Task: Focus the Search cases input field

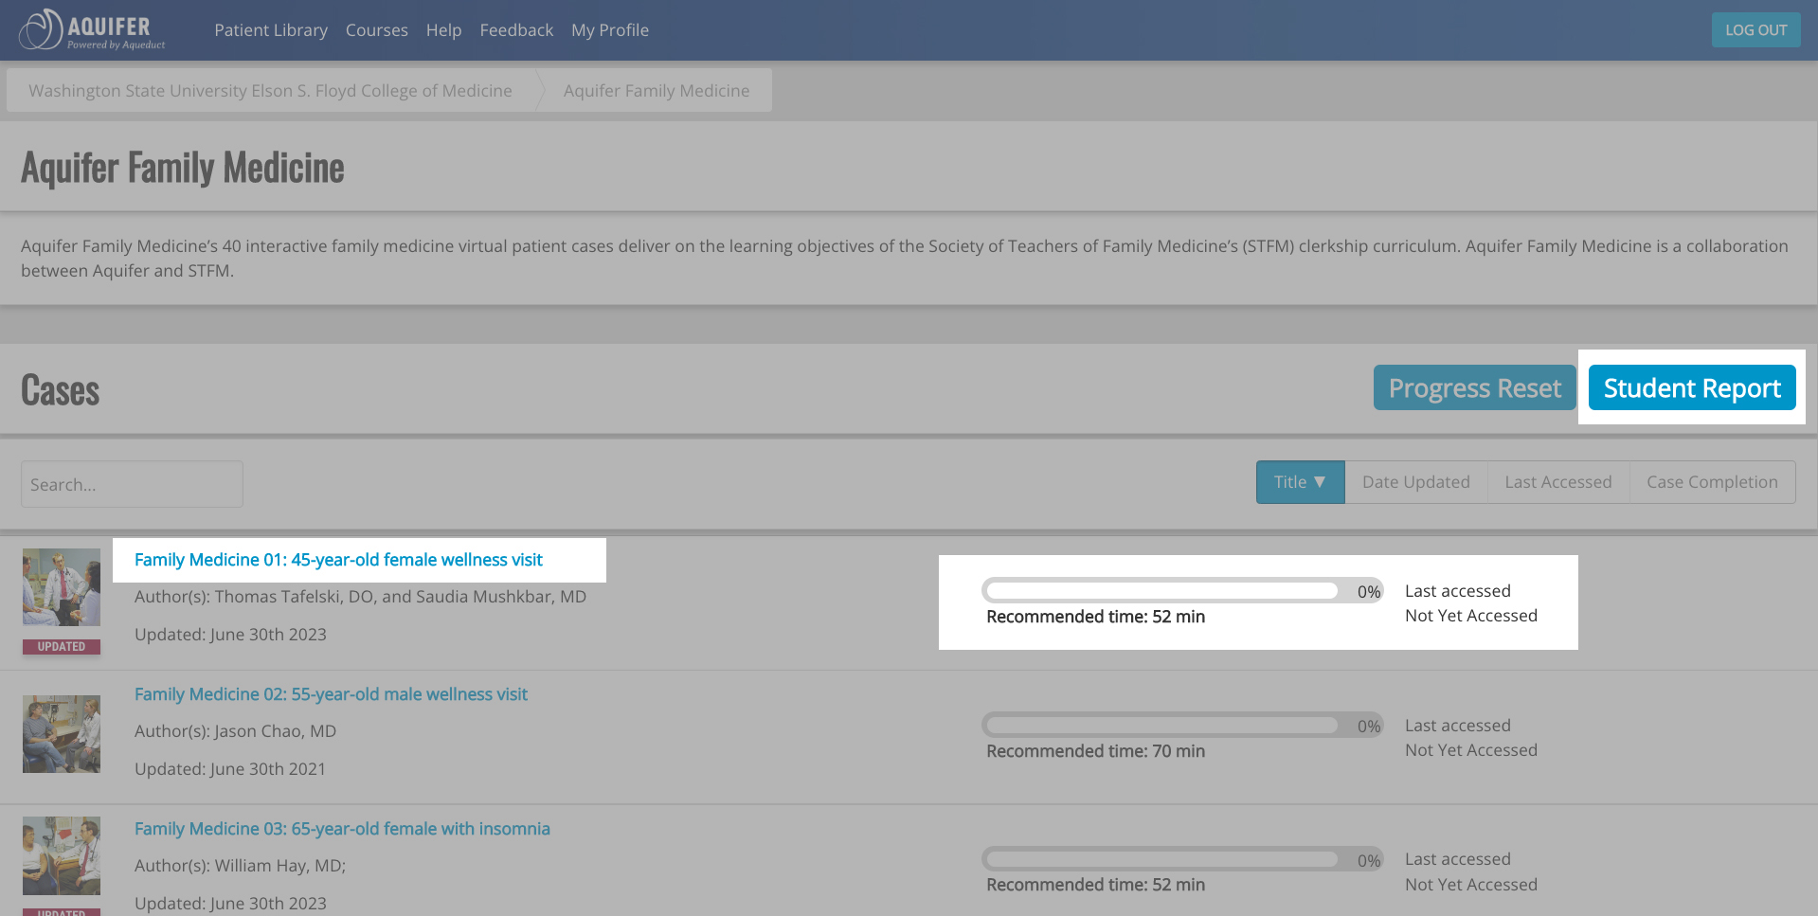Action: click(132, 484)
